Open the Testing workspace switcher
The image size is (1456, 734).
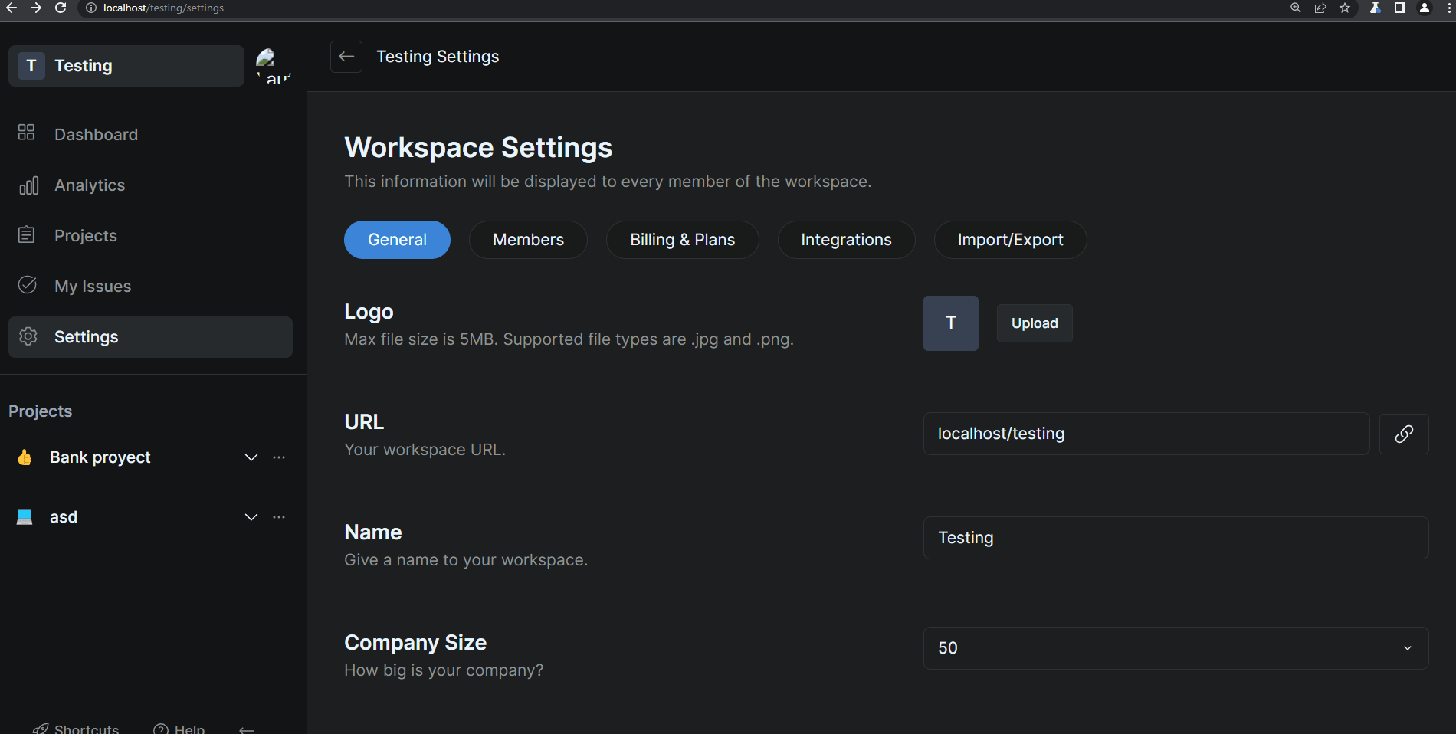tap(126, 66)
